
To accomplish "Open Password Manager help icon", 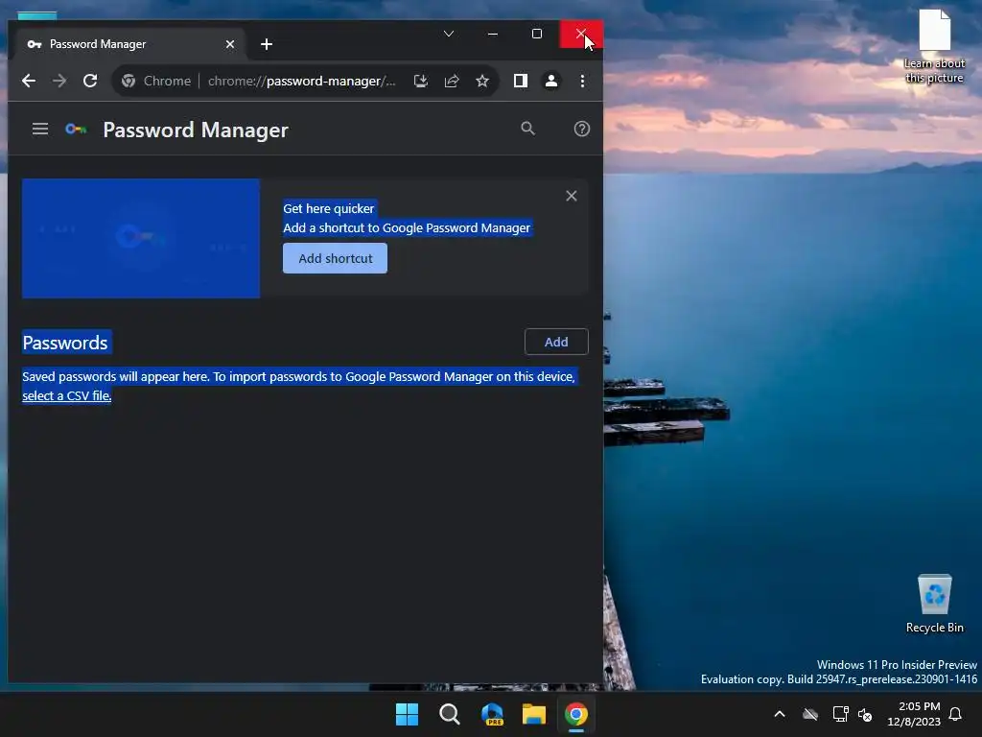I will (x=582, y=130).
